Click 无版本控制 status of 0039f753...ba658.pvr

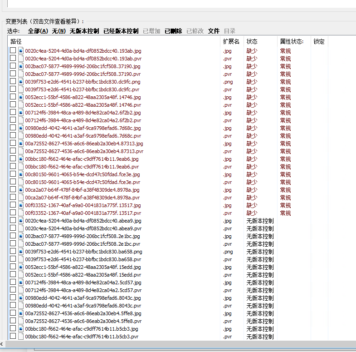260,259
